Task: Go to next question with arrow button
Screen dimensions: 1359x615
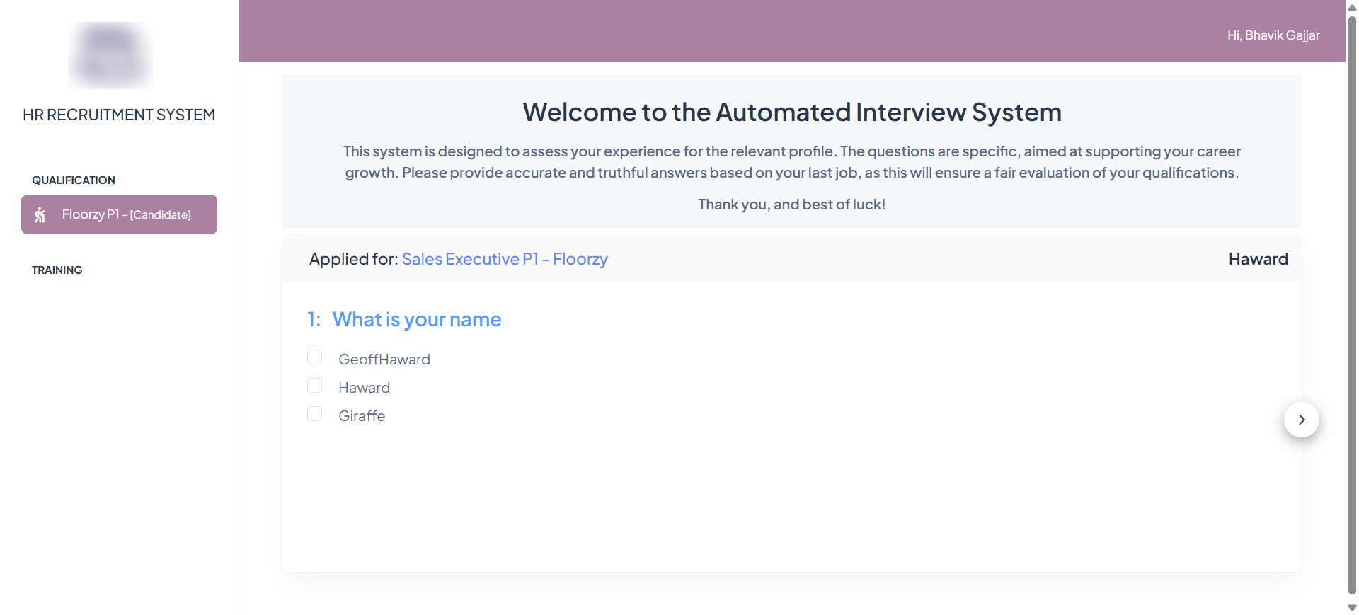Action: [1301, 420]
